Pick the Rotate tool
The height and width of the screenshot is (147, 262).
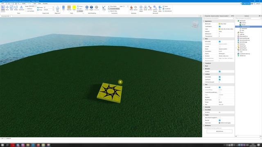pyautogui.click(x=16, y=8)
